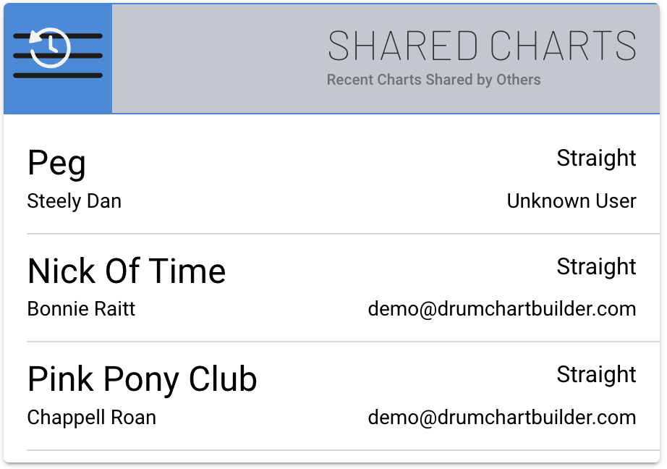The image size is (667, 469).
Task: Click the recent history clock icon
Action: 50,48
